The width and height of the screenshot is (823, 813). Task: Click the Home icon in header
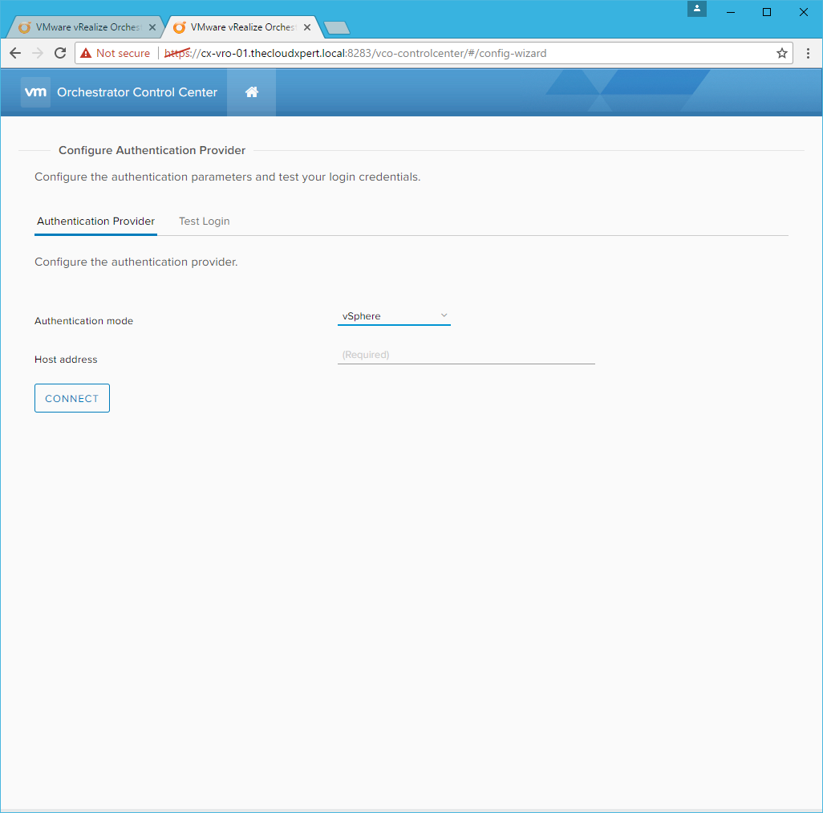(x=251, y=92)
